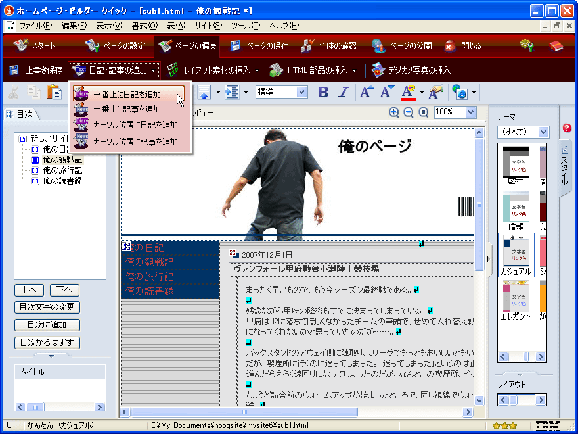578x434 pixels.
Task: Switch to ページの保存 step
Action: point(259,46)
